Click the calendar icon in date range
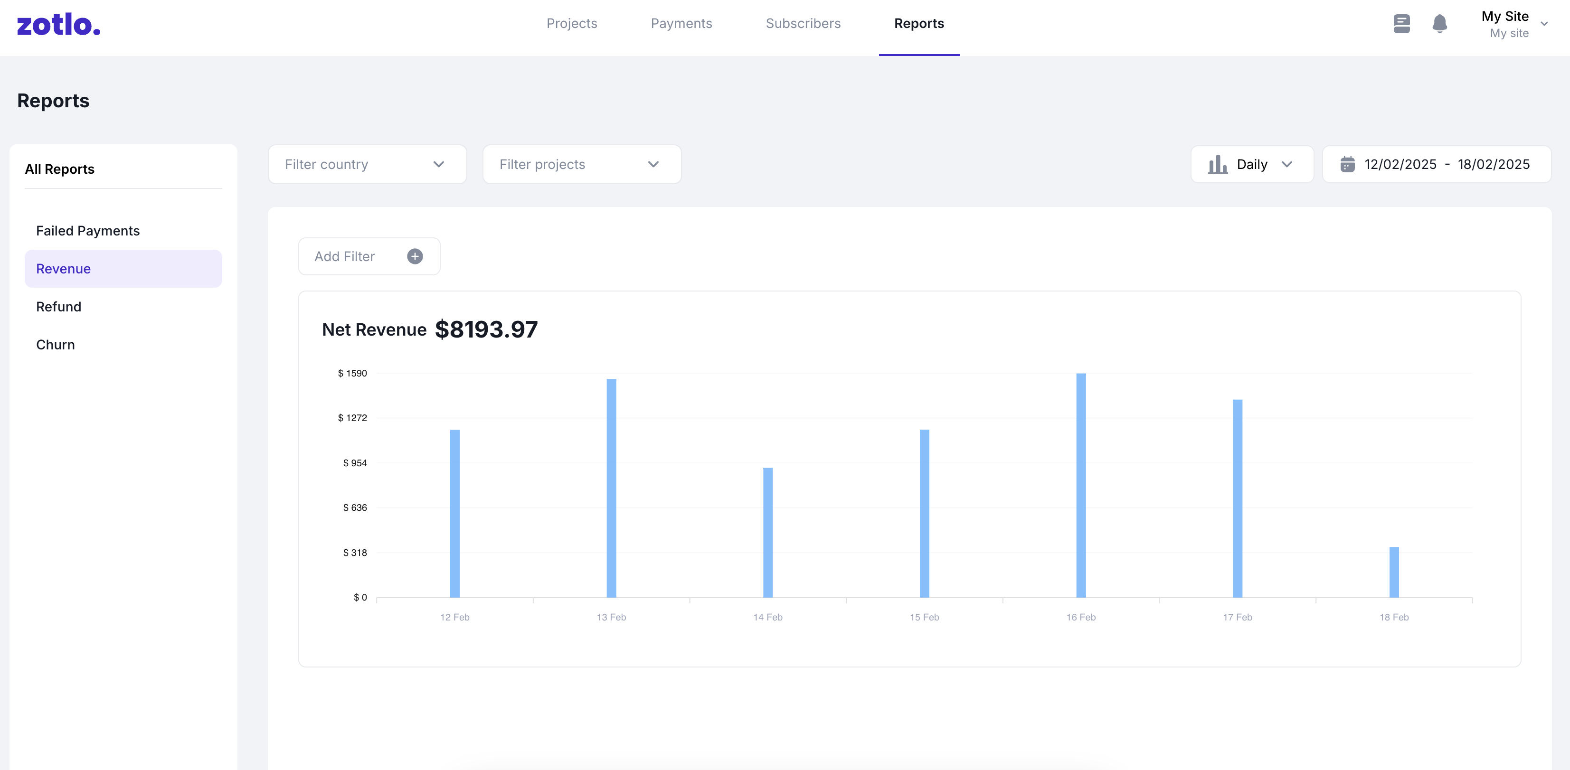1570x770 pixels. [1348, 164]
